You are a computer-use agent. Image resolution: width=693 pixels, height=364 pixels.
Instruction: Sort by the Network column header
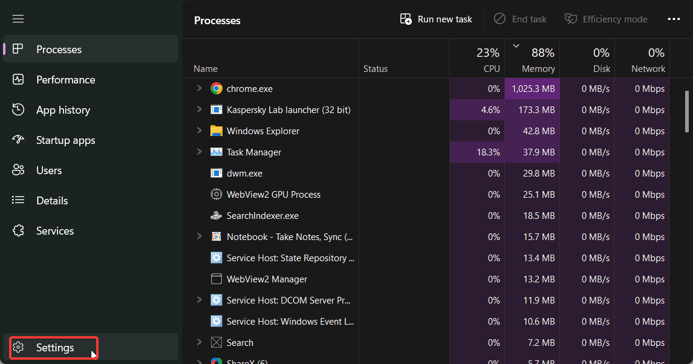click(x=642, y=58)
